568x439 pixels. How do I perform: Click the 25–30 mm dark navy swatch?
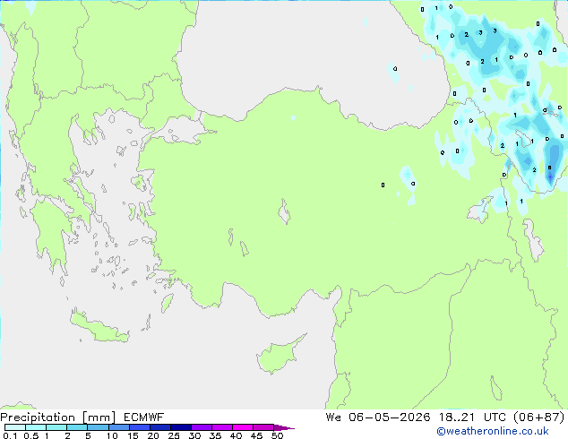coord(180,427)
